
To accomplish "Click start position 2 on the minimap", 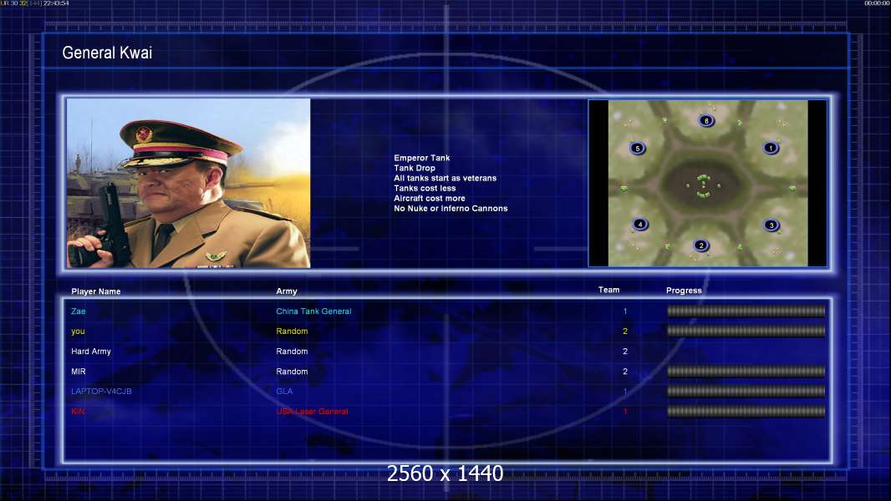I will click(x=701, y=245).
